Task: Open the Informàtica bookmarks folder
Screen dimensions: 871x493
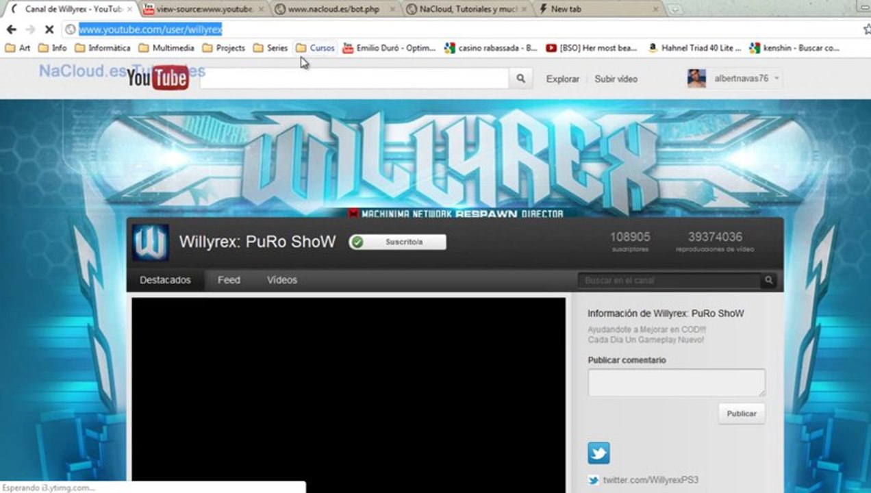Action: tap(103, 48)
